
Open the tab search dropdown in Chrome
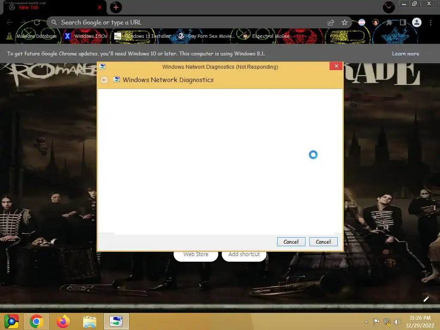pos(388,7)
